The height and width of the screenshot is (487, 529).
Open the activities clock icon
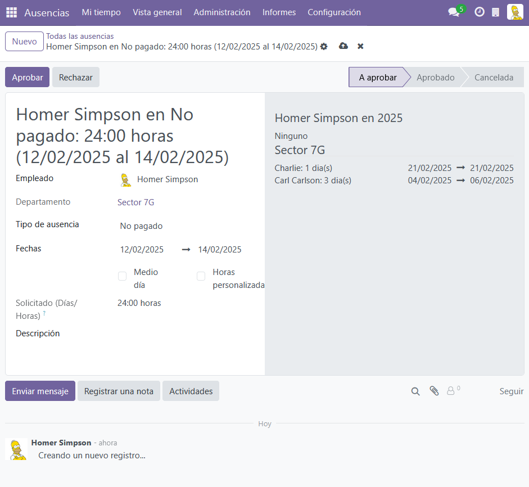(x=480, y=12)
